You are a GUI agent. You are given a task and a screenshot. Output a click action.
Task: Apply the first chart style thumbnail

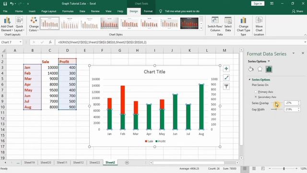49,23
